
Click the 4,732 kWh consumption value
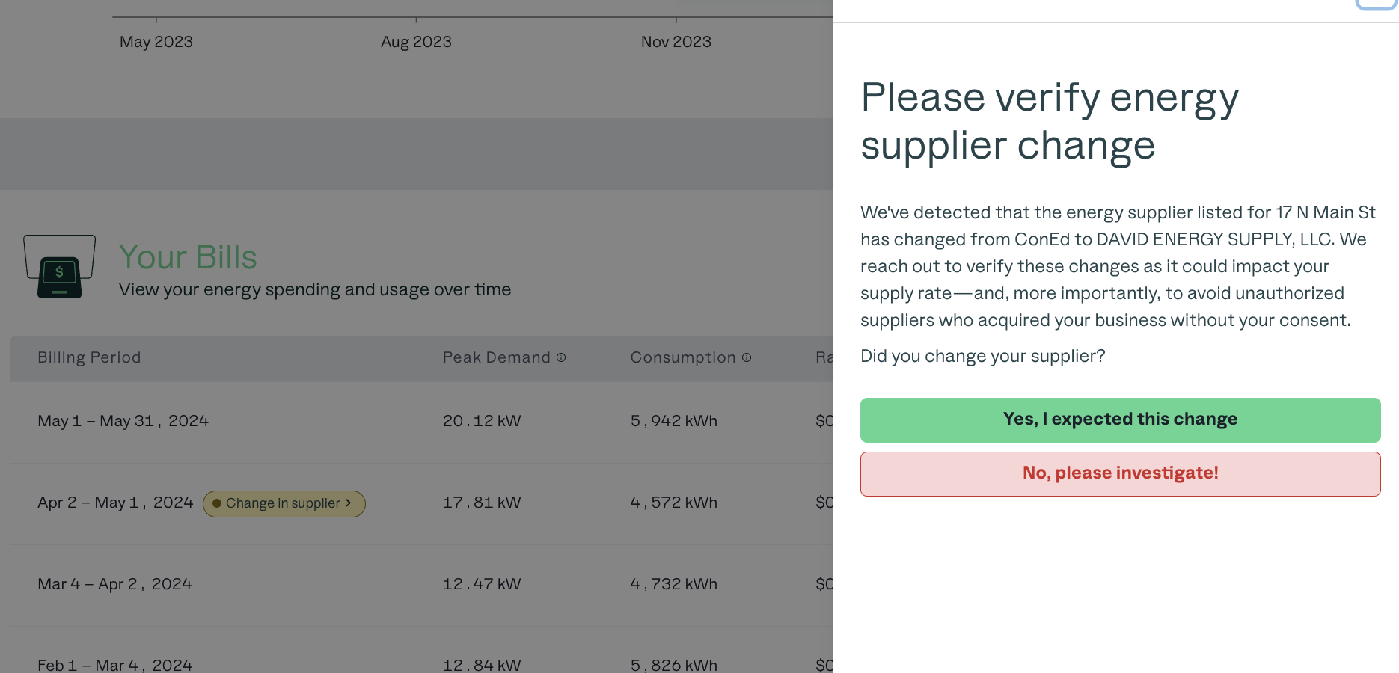(x=673, y=584)
